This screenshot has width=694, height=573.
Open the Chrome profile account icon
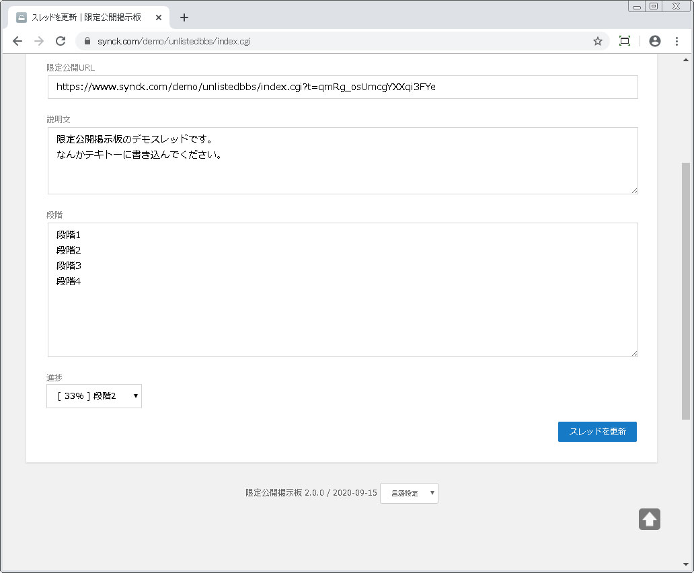tap(654, 41)
